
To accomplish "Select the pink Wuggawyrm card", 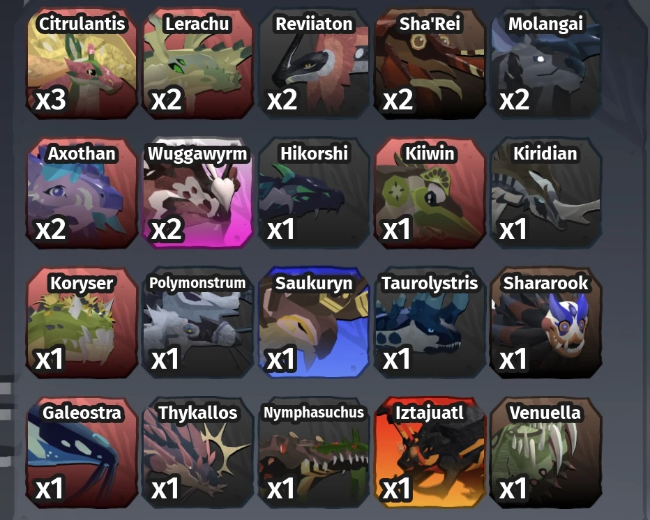I will tap(198, 193).
